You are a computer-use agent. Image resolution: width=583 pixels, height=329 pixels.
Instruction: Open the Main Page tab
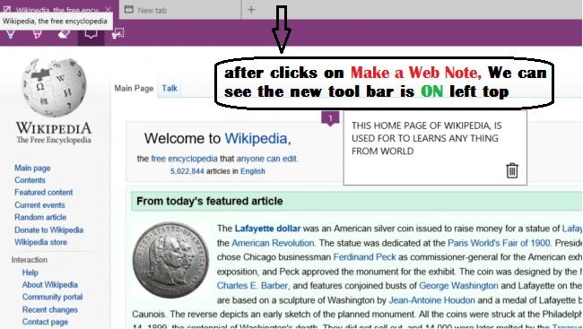[134, 89]
